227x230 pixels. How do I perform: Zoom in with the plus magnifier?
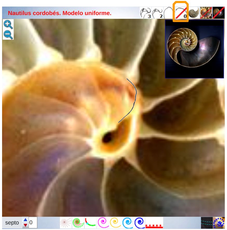click(8, 25)
